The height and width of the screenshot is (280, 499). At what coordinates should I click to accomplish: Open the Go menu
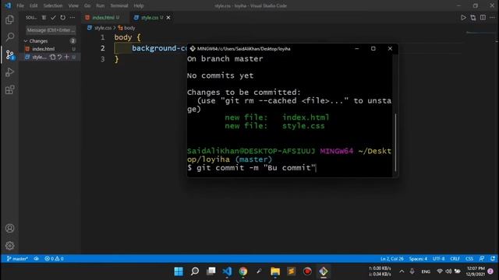coord(87,5)
